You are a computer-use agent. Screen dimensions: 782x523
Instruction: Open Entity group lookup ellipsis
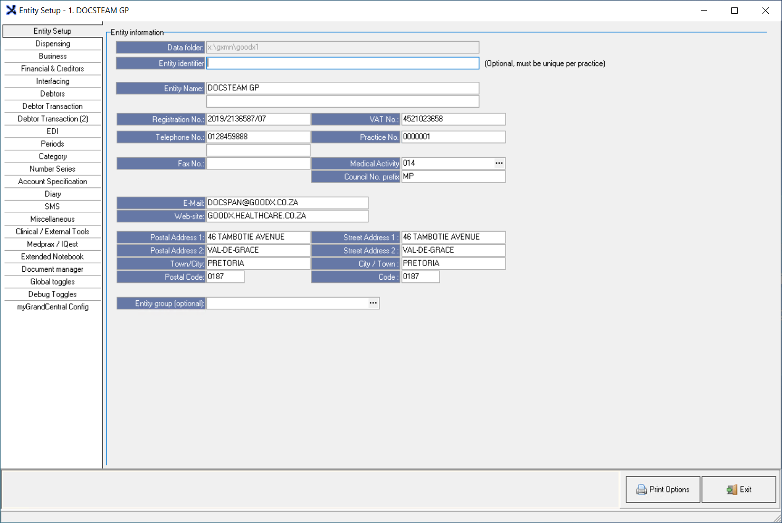(373, 303)
